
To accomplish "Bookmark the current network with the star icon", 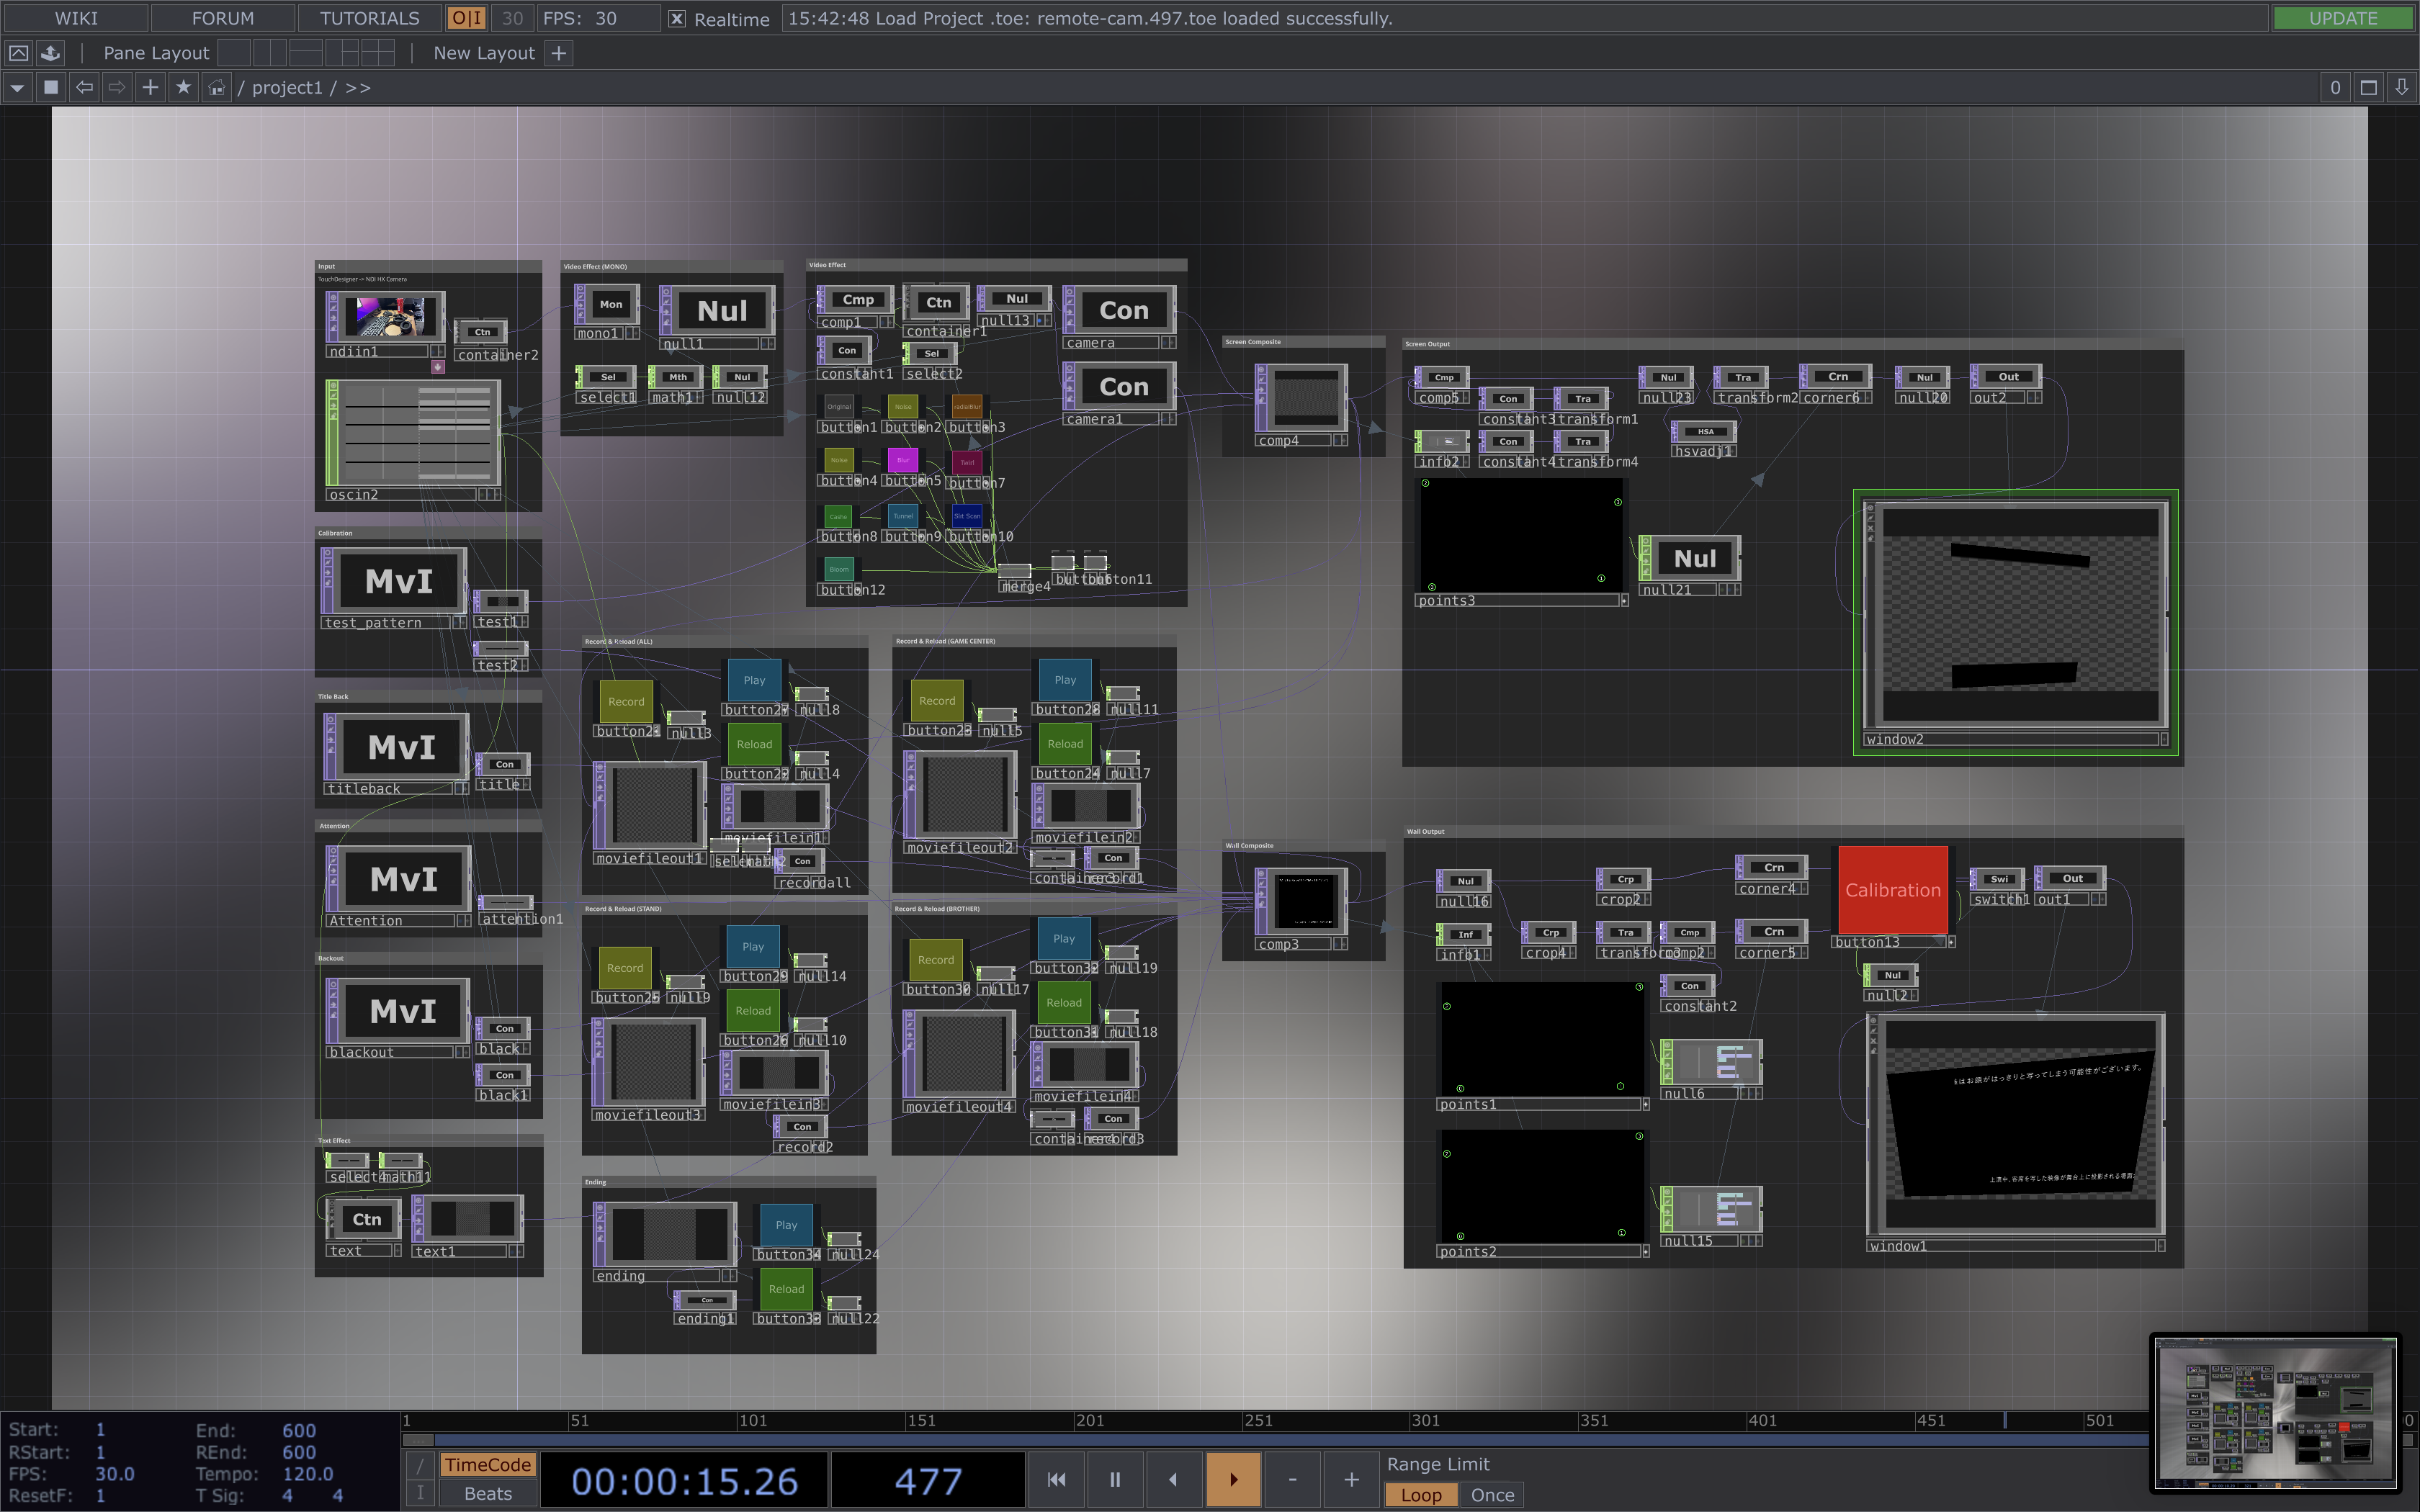I will coord(183,88).
